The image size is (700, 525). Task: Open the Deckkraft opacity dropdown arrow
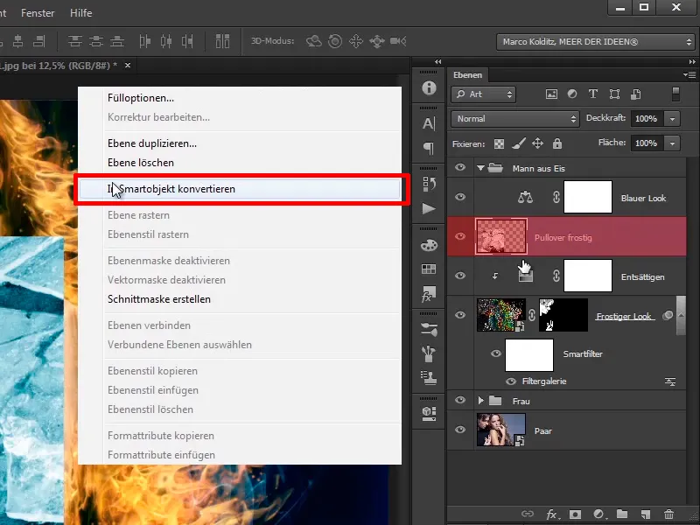(672, 119)
